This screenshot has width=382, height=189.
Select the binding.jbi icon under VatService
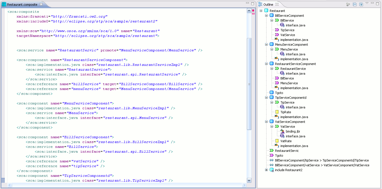pos(282,131)
